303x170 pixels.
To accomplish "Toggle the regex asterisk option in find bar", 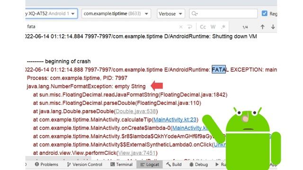I will pos(223,27).
